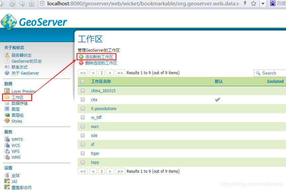This screenshot has height=190, width=286.
Task: Click the WMS service icon
Action: [7, 157]
